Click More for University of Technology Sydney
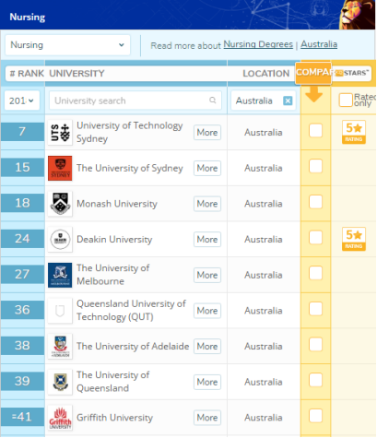This screenshot has width=377, height=438. click(x=207, y=133)
